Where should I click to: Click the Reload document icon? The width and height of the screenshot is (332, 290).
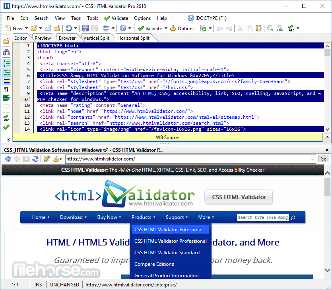(68, 28)
